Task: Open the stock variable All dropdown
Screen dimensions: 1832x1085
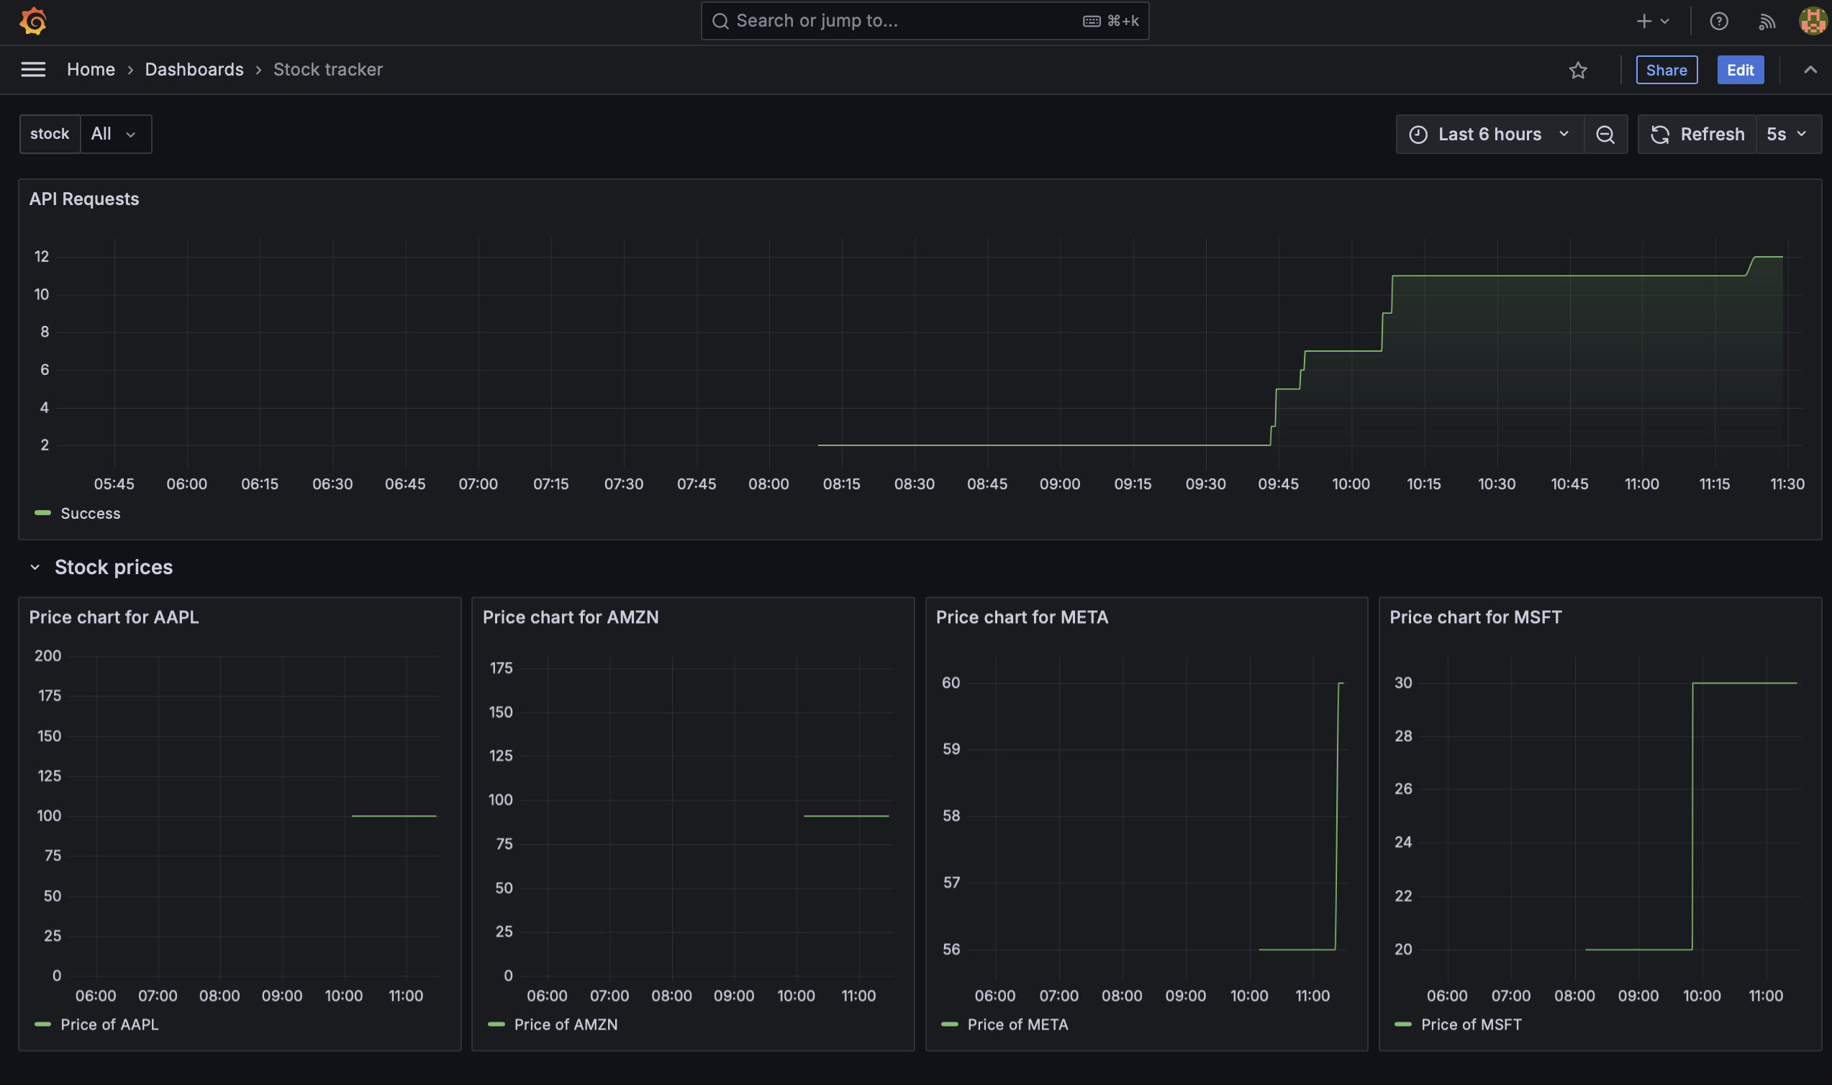Action: pos(115,134)
